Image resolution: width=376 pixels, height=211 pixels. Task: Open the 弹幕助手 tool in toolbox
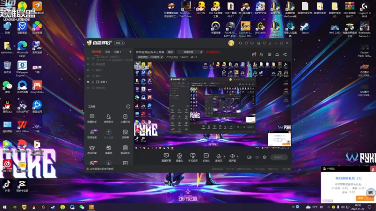(x=92, y=119)
